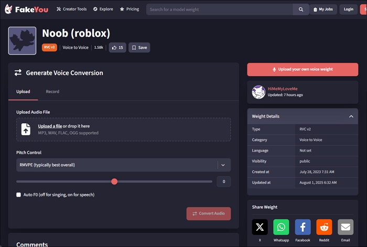Open My Jobs
Viewport: 367px width, 247px height.
[x=323, y=9]
